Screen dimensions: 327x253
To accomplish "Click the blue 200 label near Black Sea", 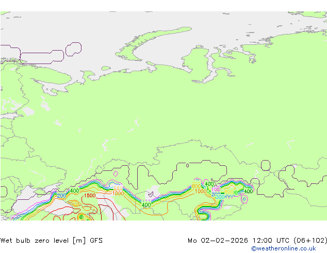I will [61, 196].
